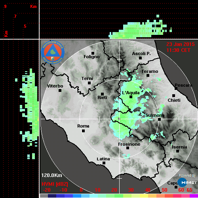
Task: Click the horizontal 'Km' label at the top
Action: (33, 6)
